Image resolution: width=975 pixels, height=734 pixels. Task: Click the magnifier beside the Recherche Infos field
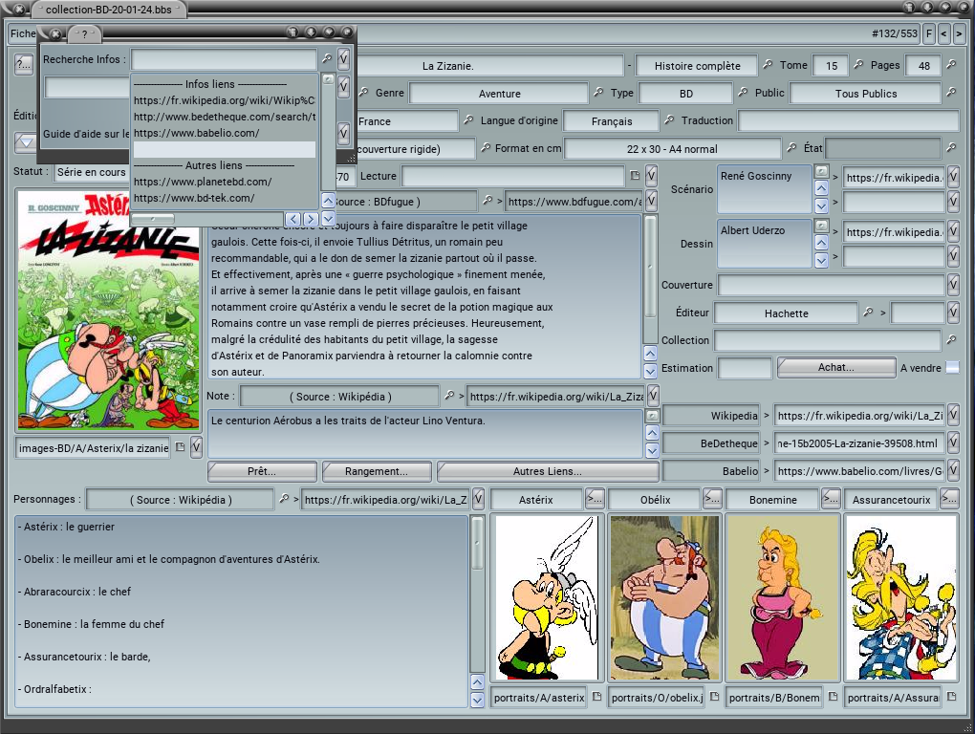tap(327, 58)
